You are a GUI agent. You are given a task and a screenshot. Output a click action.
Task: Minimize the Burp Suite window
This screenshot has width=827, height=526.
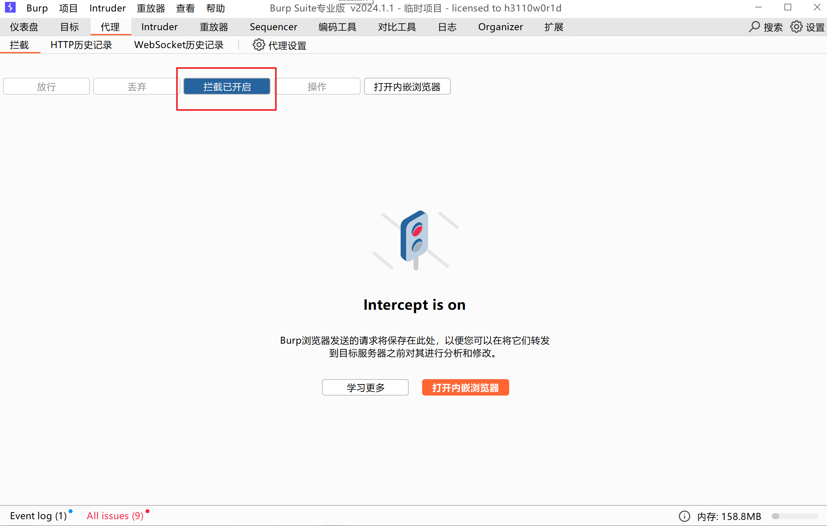pyautogui.click(x=759, y=7)
